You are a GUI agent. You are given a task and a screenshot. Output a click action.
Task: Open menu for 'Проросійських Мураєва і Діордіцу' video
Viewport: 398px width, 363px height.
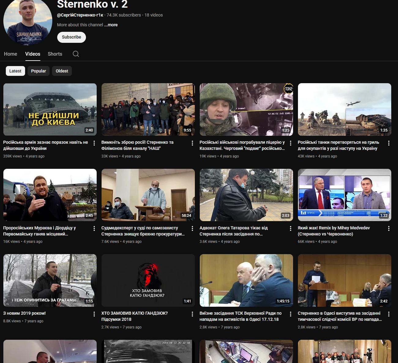pos(94,228)
